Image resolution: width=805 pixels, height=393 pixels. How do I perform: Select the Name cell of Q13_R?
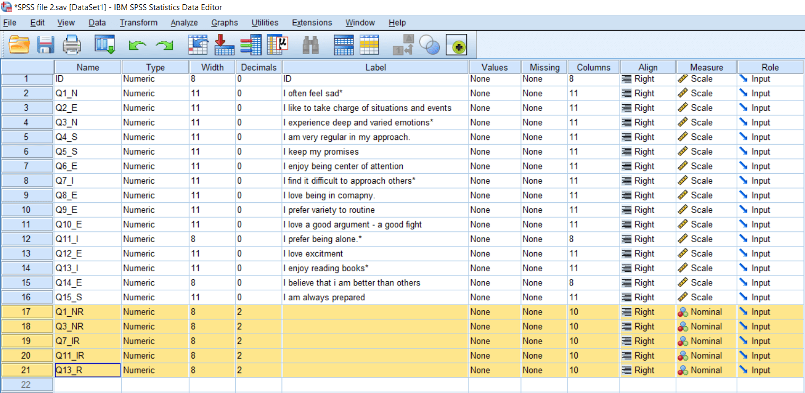click(x=87, y=370)
